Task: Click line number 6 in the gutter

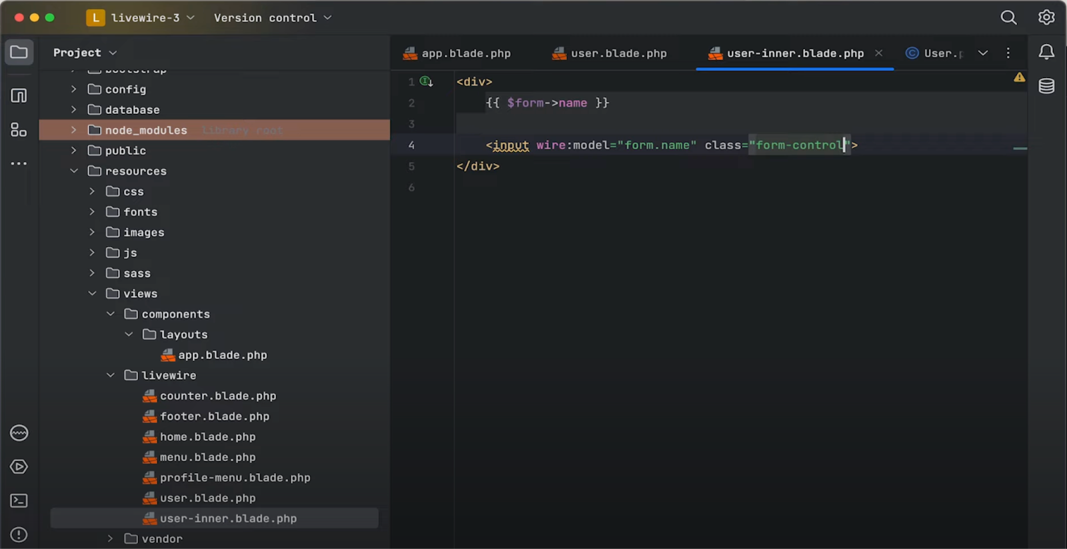Action: pyautogui.click(x=411, y=188)
